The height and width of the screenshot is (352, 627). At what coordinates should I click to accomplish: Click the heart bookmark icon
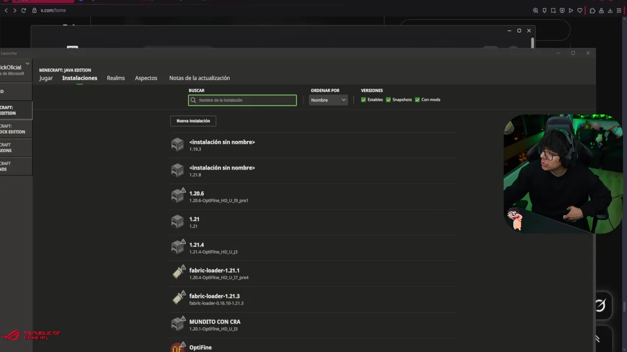pos(580,10)
